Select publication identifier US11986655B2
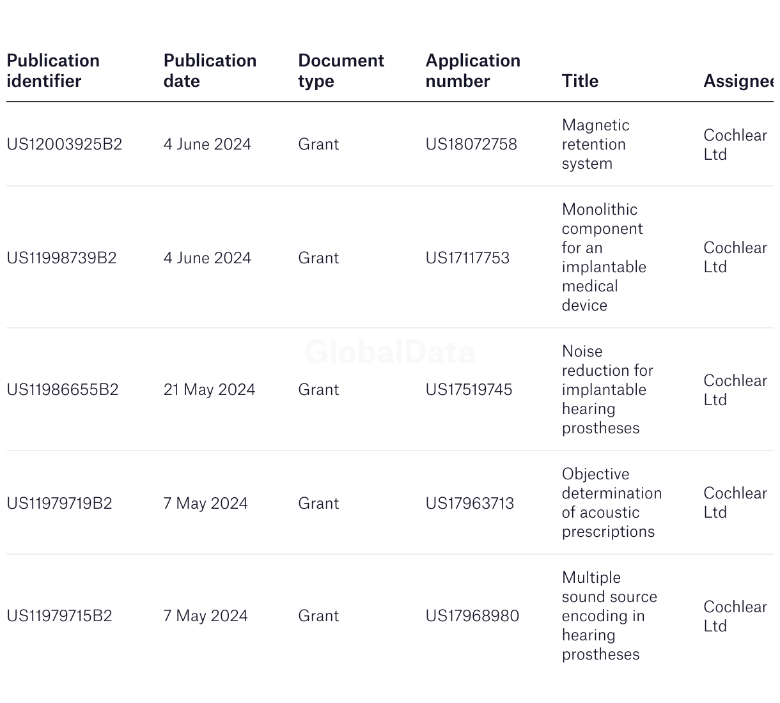Screen dimensions: 780x703 point(63,390)
